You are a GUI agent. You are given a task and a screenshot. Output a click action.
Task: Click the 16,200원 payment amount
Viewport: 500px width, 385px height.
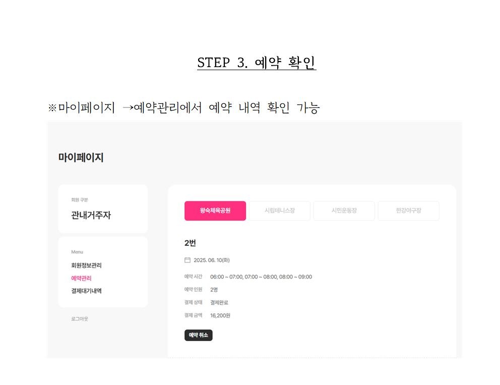click(220, 315)
